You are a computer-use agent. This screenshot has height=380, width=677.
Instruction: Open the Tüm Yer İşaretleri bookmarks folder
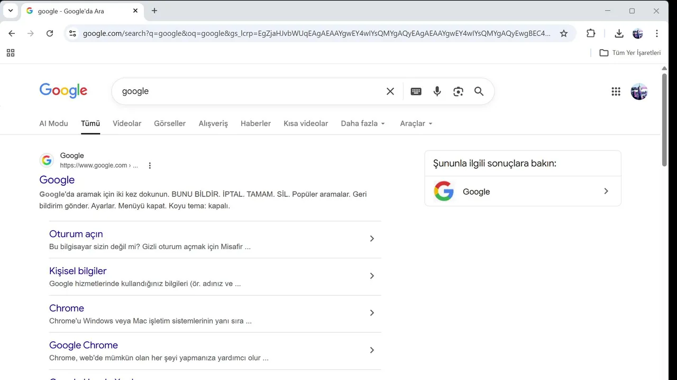click(630, 53)
